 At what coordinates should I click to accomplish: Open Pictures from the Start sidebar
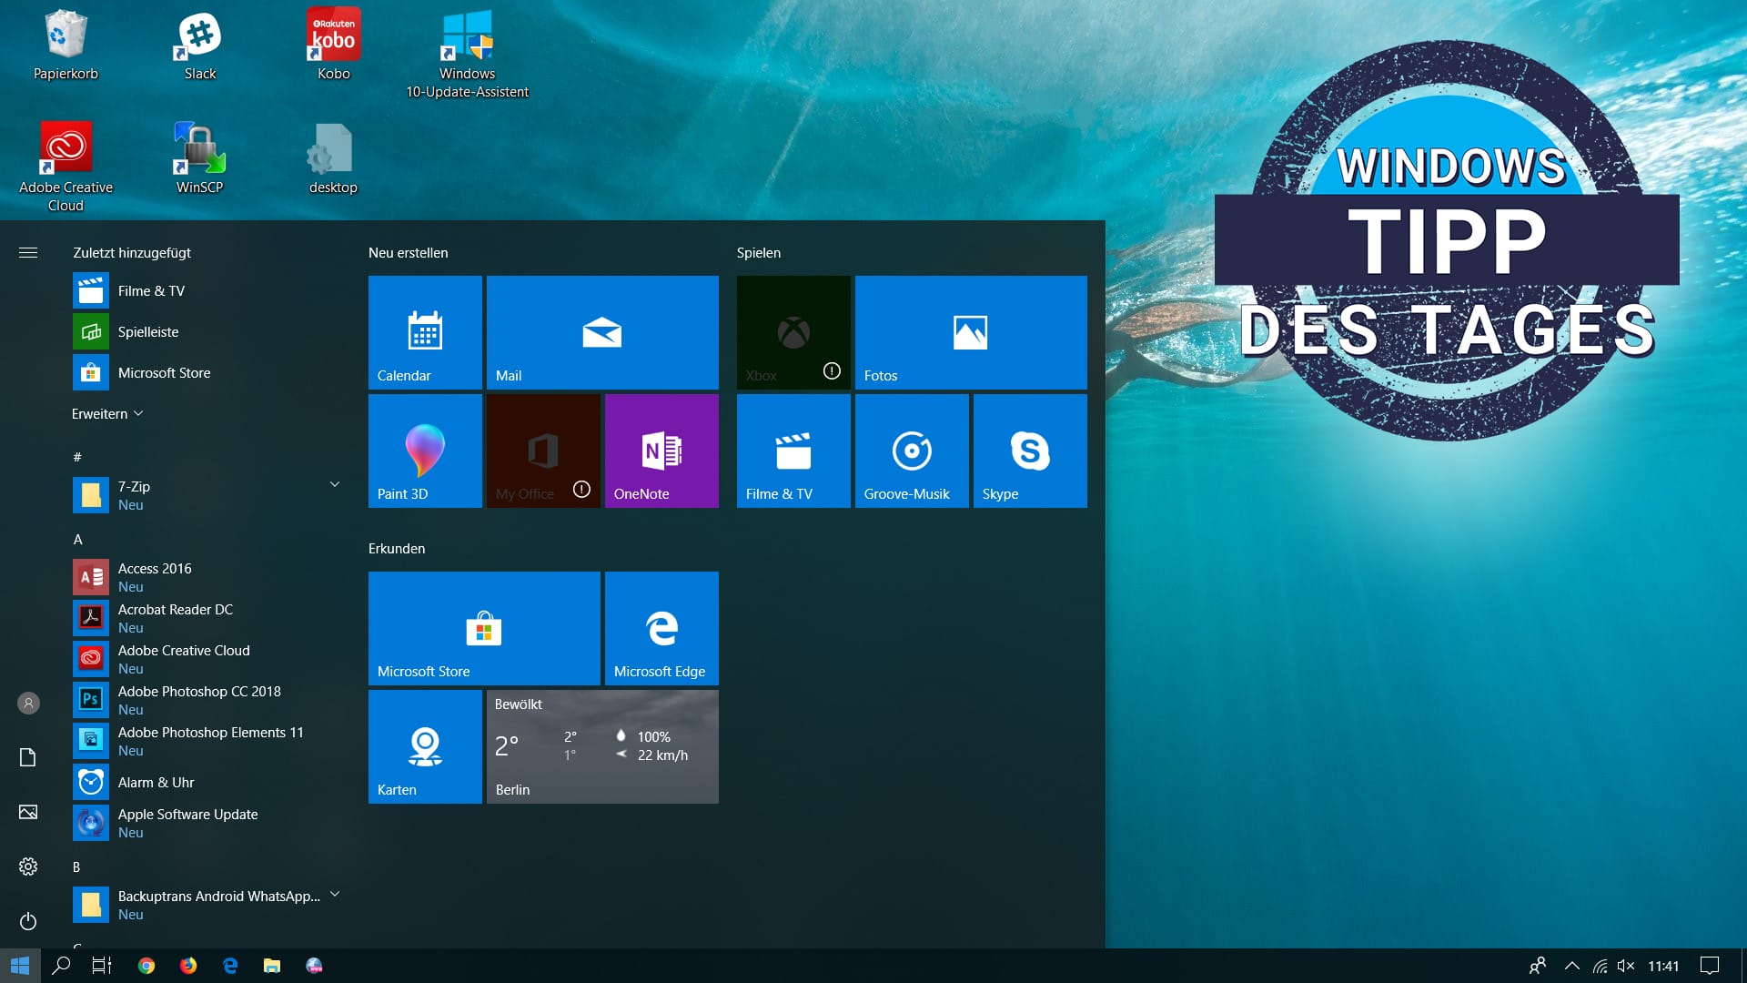[28, 812]
